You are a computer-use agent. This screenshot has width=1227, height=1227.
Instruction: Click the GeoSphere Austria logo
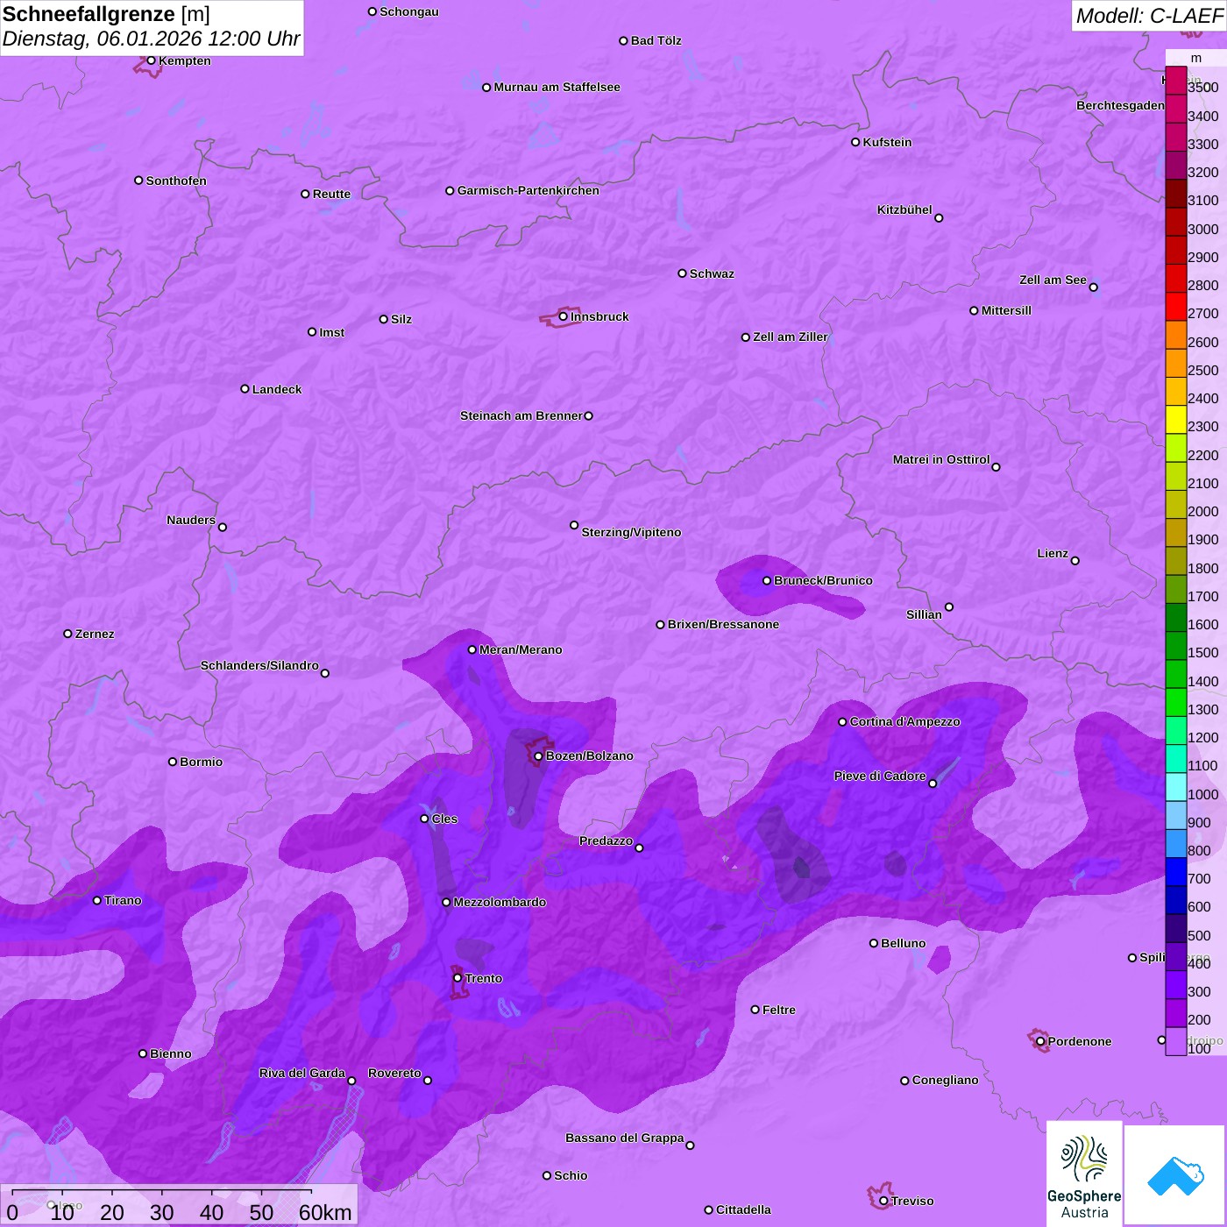point(1084,1174)
